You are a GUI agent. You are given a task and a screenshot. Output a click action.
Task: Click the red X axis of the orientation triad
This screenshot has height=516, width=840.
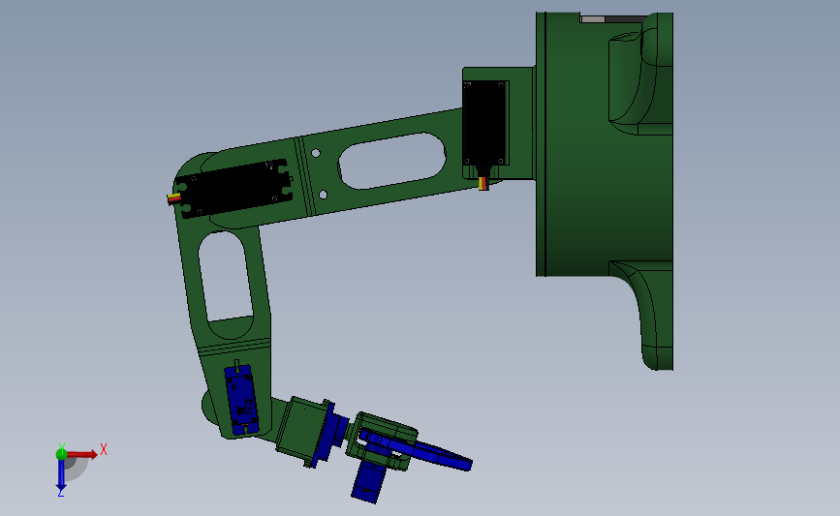(x=82, y=454)
